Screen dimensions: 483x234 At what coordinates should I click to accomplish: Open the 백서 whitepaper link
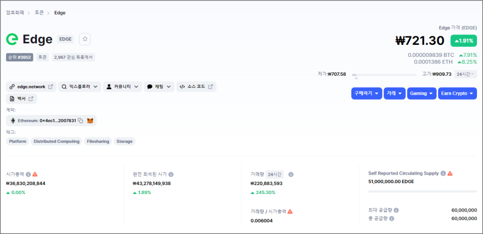click(x=21, y=99)
